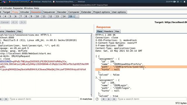Select Repeater request tab 15
The width and height of the screenshot is (187, 105).
pos(72,16)
